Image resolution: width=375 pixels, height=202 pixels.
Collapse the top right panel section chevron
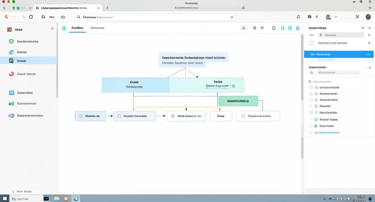point(363,28)
